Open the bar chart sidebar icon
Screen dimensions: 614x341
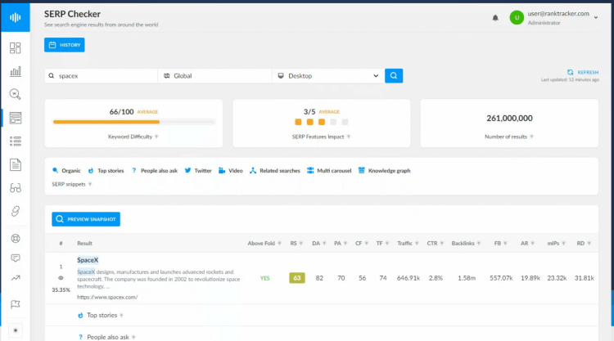16,71
